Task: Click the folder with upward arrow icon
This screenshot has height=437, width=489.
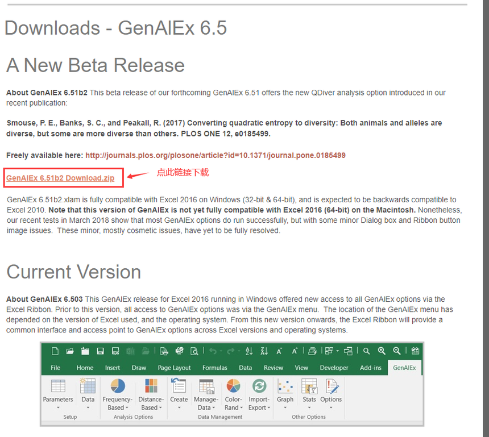Action: click(85, 351)
